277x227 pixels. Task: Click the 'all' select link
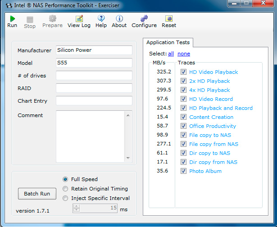point(171,54)
